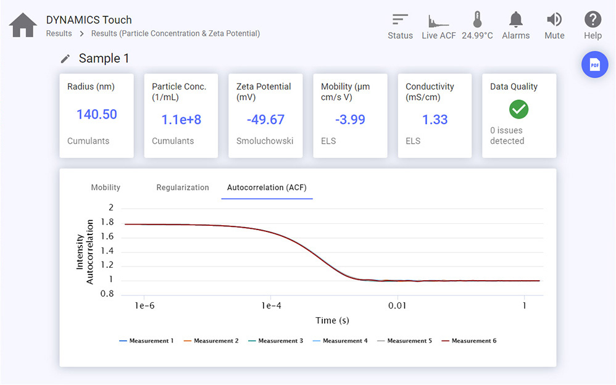Export report using the PDF button
This screenshot has width=616, height=385.
click(x=594, y=65)
